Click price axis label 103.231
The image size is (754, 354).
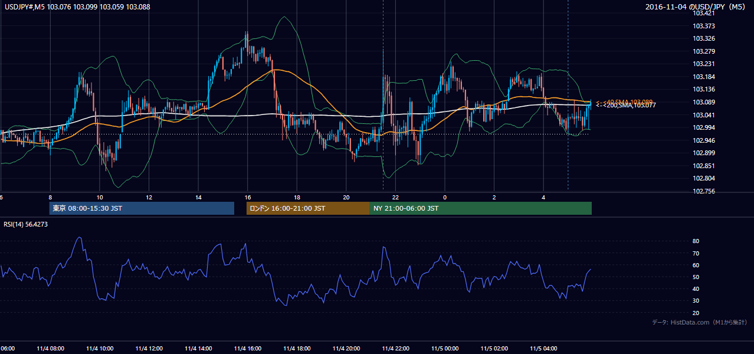pos(704,64)
